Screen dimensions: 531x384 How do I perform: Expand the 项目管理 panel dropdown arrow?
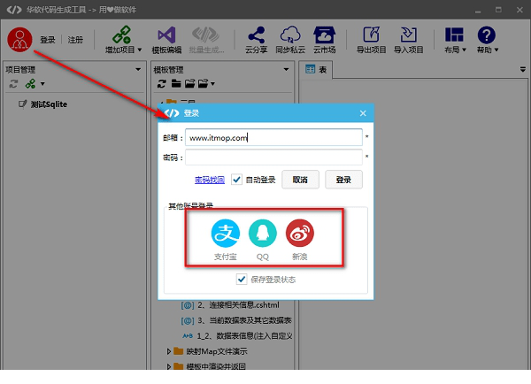tap(138, 69)
